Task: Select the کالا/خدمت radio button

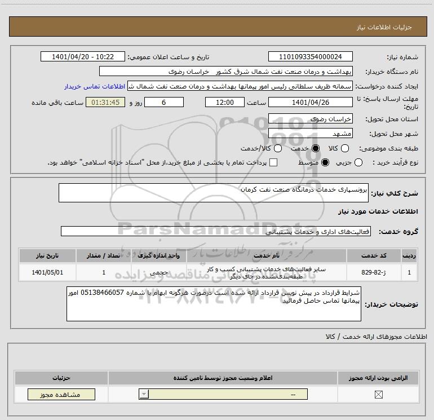Action: (278, 148)
